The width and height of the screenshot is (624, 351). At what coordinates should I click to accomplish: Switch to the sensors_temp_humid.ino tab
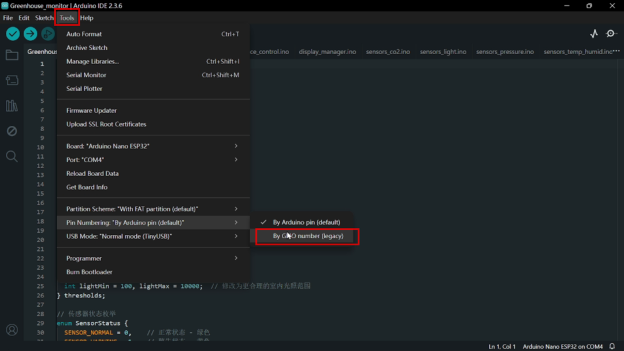point(578,52)
